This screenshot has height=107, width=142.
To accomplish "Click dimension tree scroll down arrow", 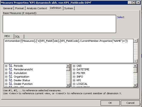I will click(x=68, y=85).
